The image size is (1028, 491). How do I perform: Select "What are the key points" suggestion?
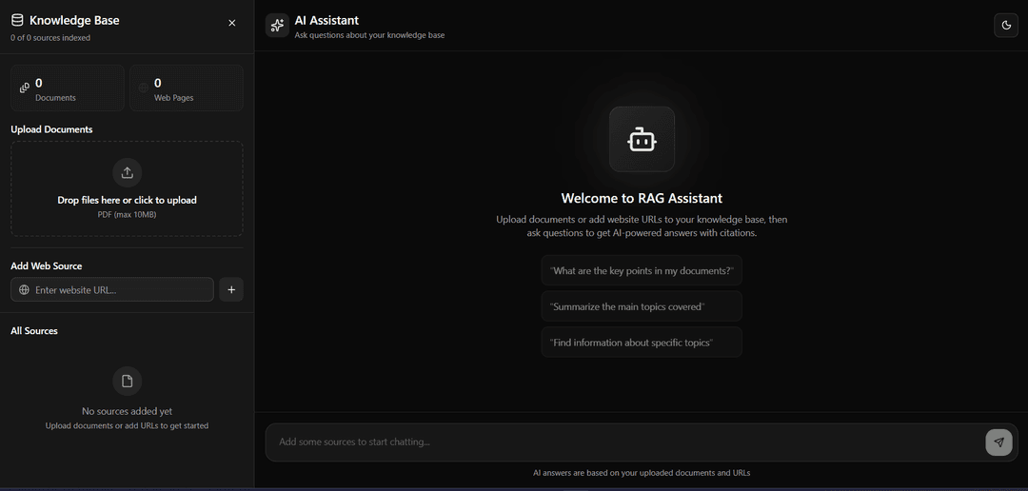(x=642, y=271)
